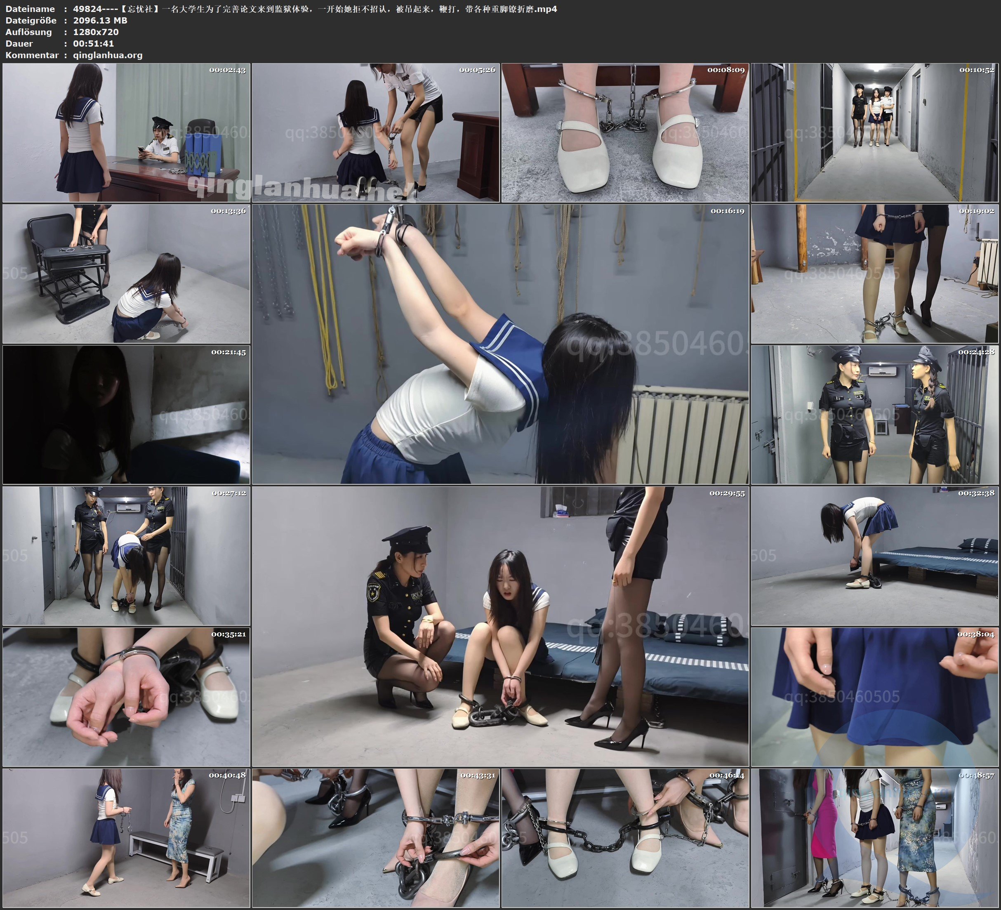The height and width of the screenshot is (910, 1001).
Task: Open the thumbnail at 00:40:48
Action: (x=126, y=838)
